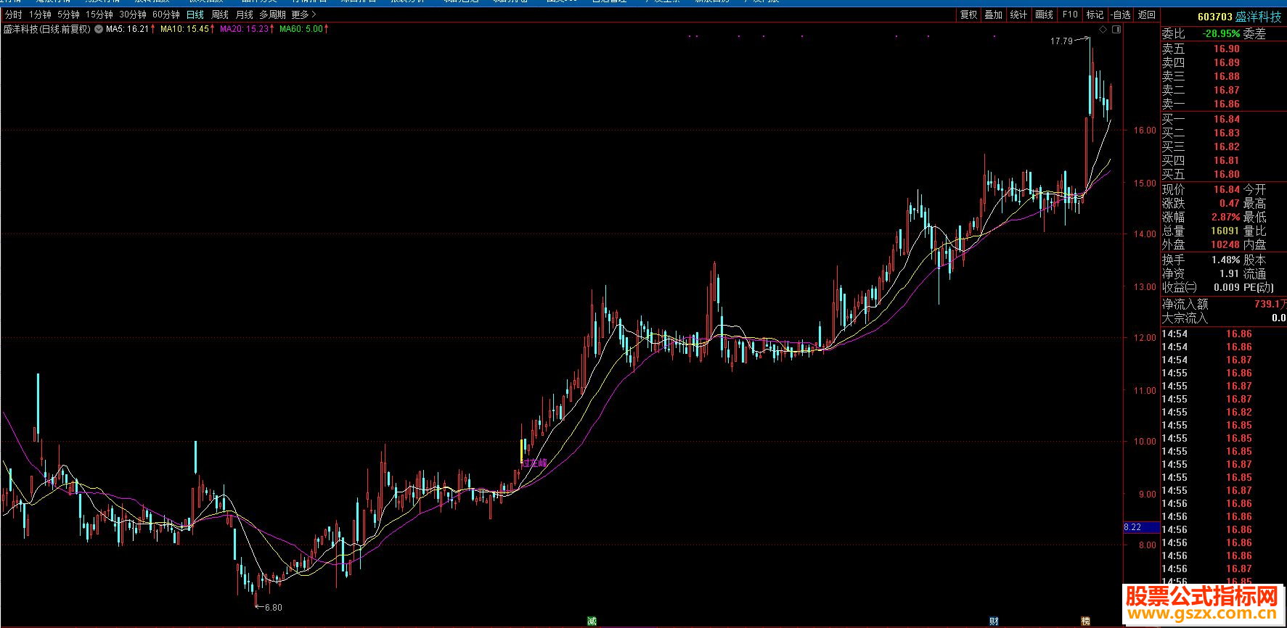Select the 卖一 16.86 ask row
Viewport: 1287px width, 628px height.
click(x=1224, y=104)
